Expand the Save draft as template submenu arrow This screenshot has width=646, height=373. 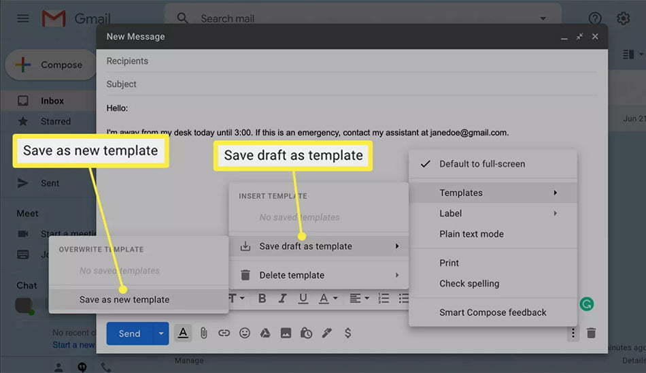397,246
